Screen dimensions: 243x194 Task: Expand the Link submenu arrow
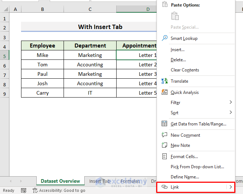(231, 187)
